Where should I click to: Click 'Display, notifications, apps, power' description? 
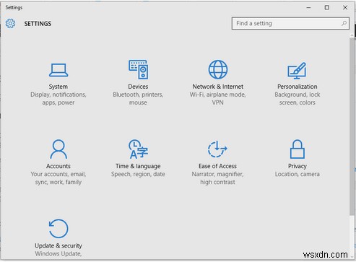click(x=58, y=99)
